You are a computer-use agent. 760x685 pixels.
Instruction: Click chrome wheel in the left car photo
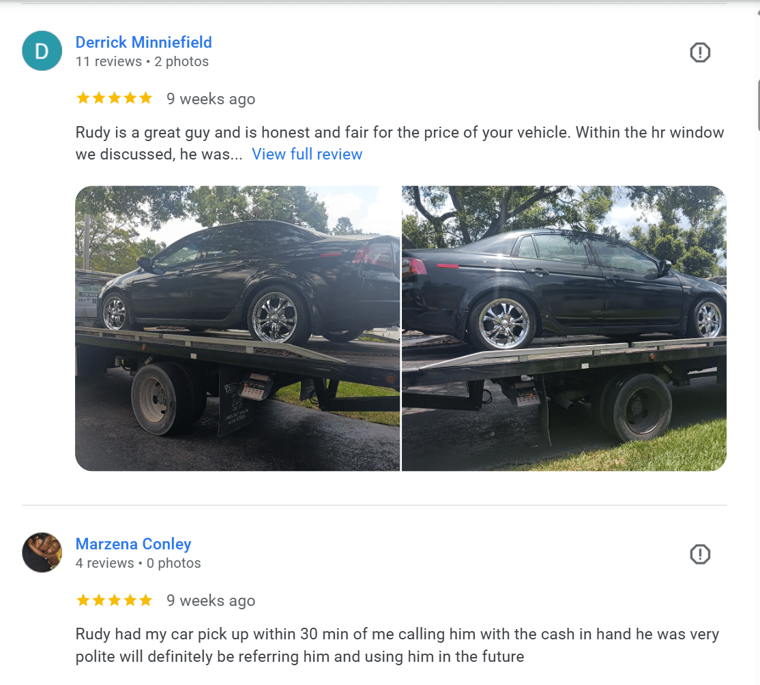[x=275, y=317]
